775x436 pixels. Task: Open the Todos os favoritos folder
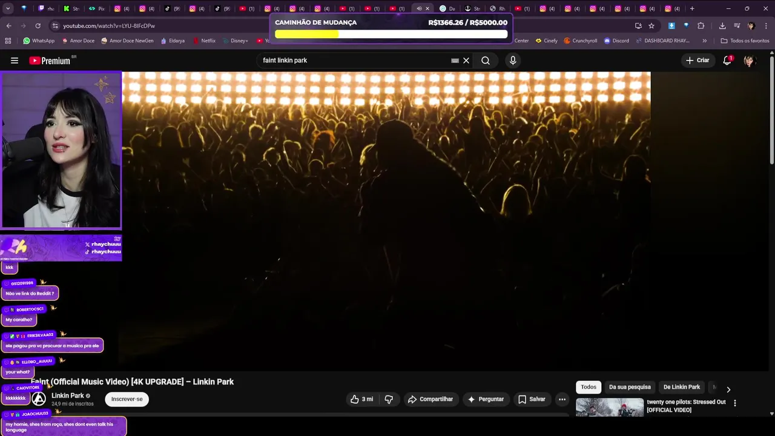tap(745, 41)
